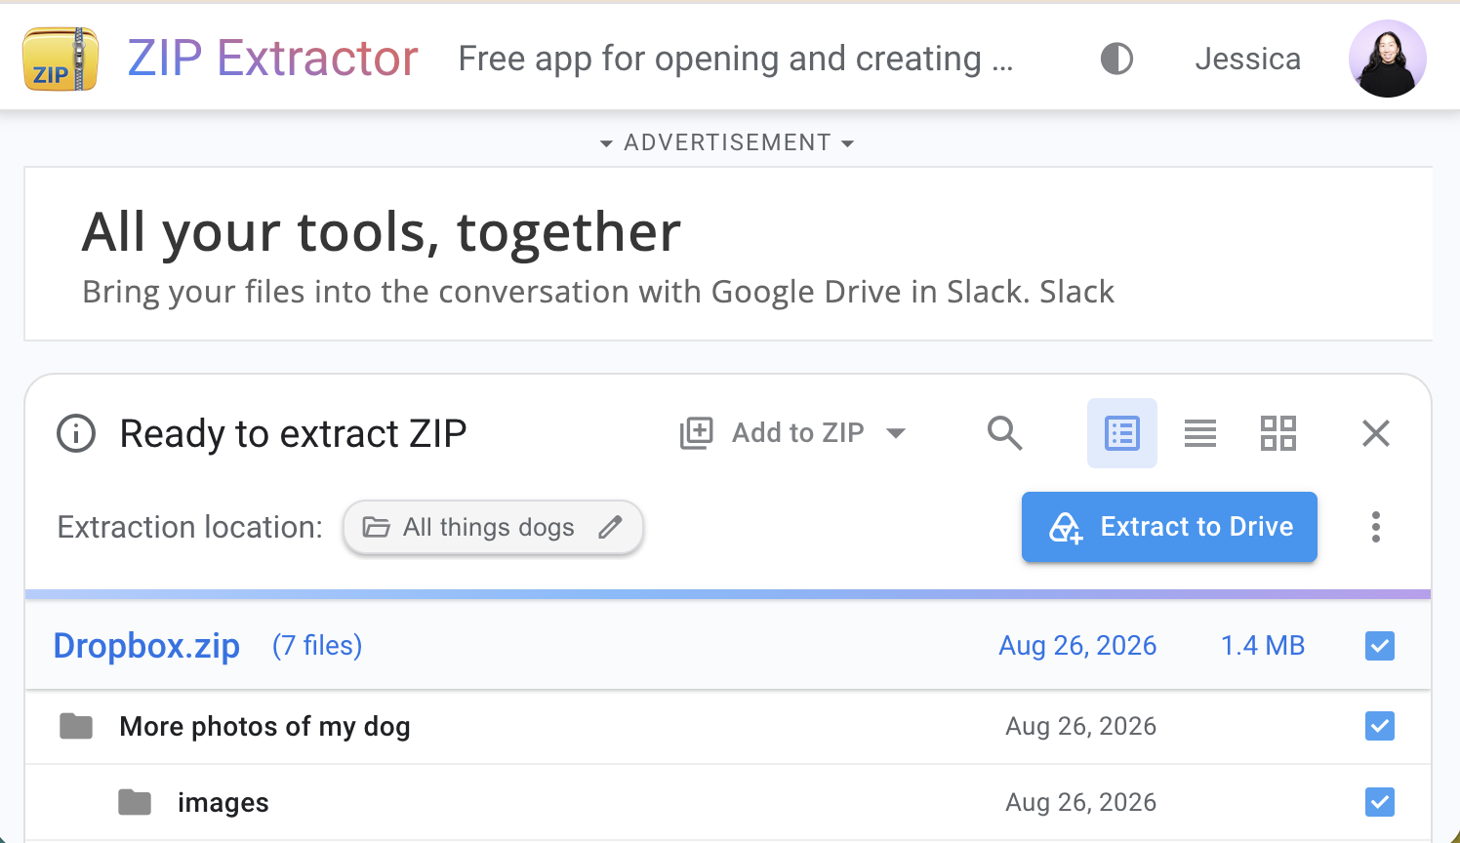
Task: Change extraction location All things dogs
Action: 493,527
